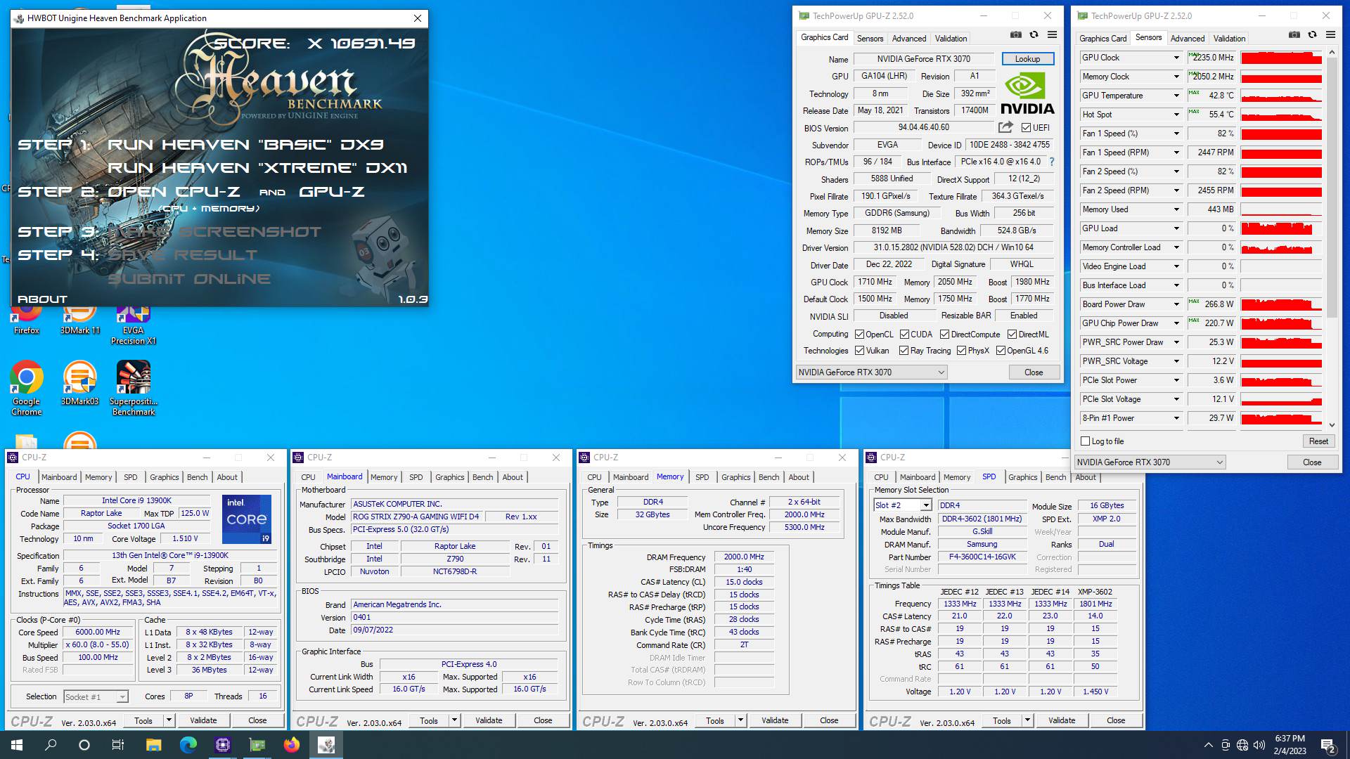This screenshot has height=759, width=1350.
Task: Switch to Advanced tab in GPU-Z Graphics Card window
Action: [x=909, y=39]
